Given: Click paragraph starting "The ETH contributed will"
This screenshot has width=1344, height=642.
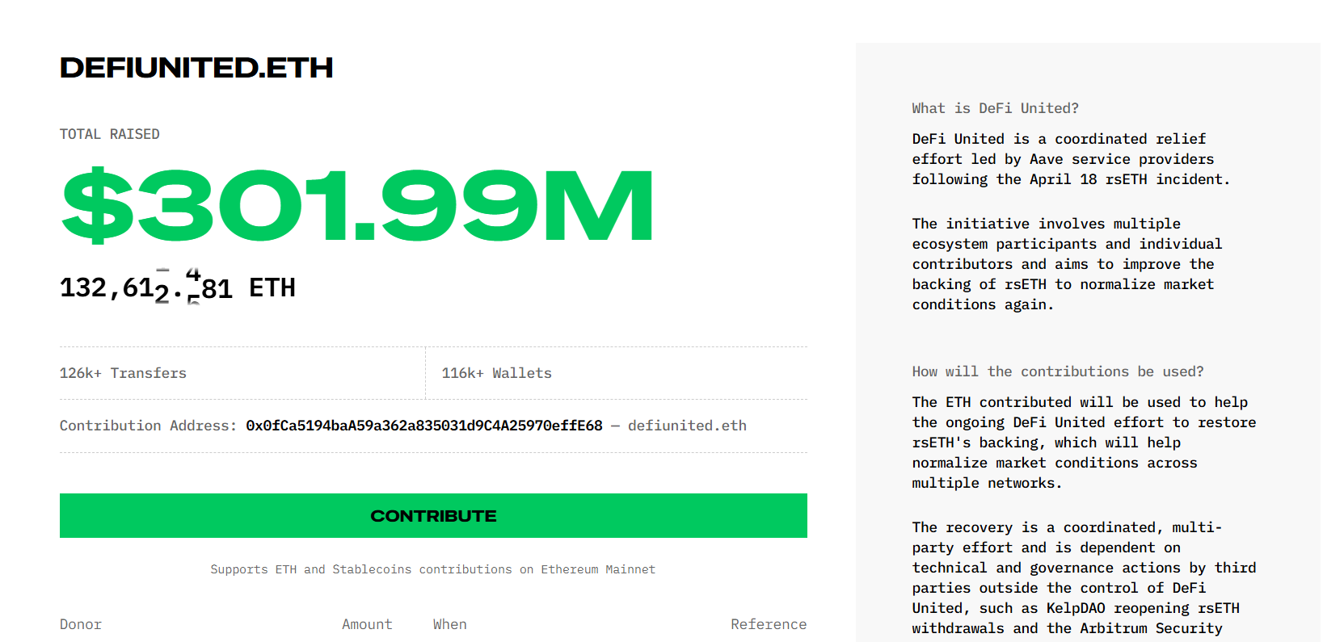Looking at the screenshot, I should pos(1083,443).
